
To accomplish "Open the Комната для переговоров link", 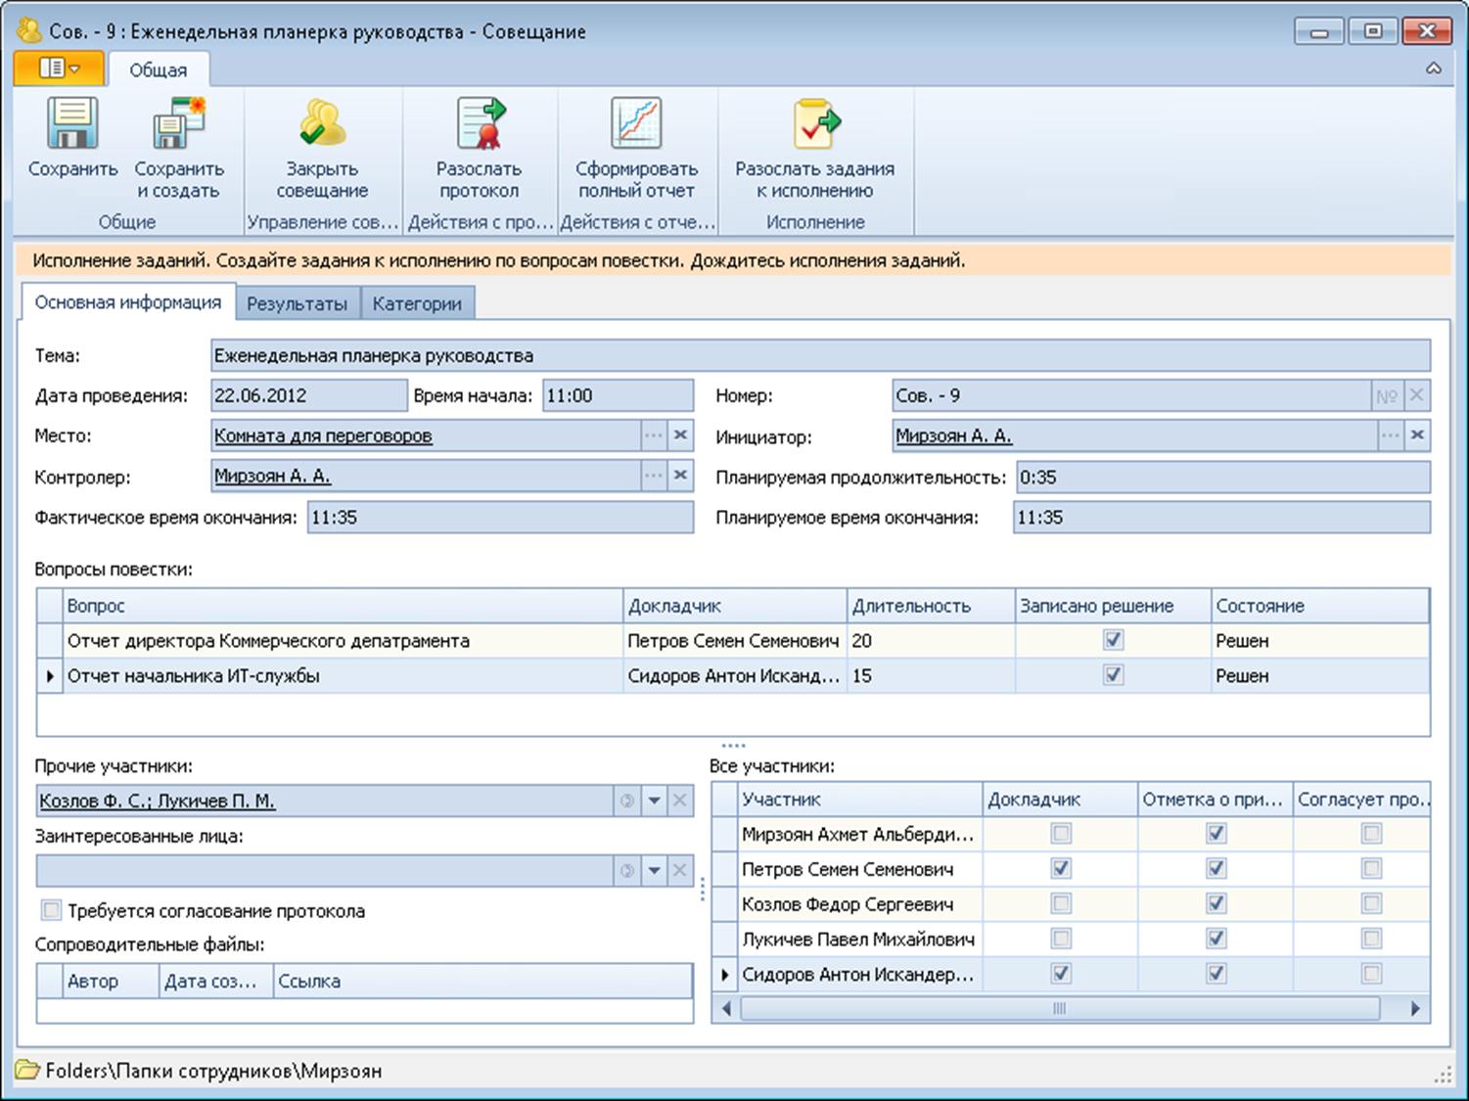I will tap(323, 436).
